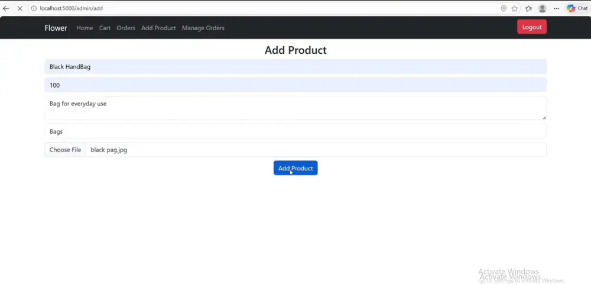Open the Cart page

tap(105, 28)
